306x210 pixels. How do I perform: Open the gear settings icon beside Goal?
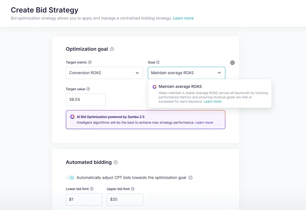pyautogui.click(x=232, y=63)
